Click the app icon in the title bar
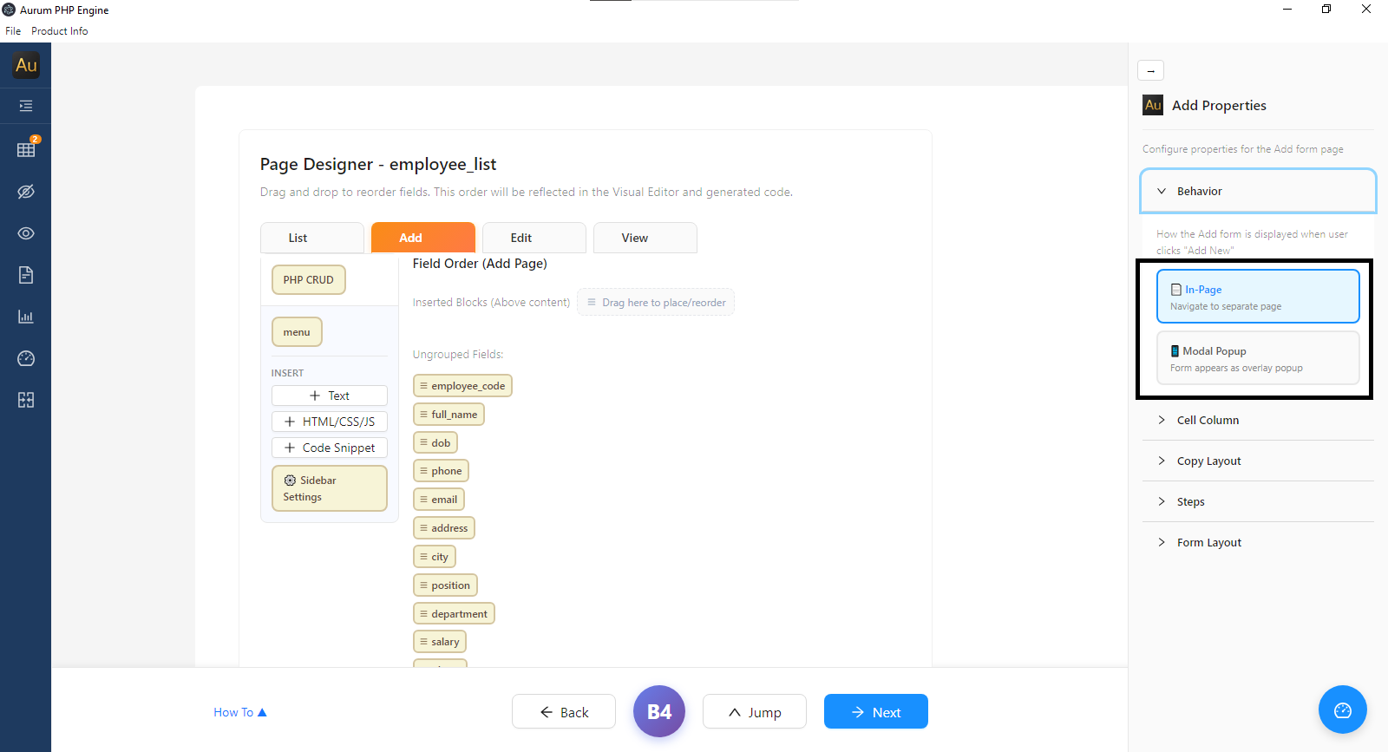Screen dimensions: 1388x752 coord(9,10)
